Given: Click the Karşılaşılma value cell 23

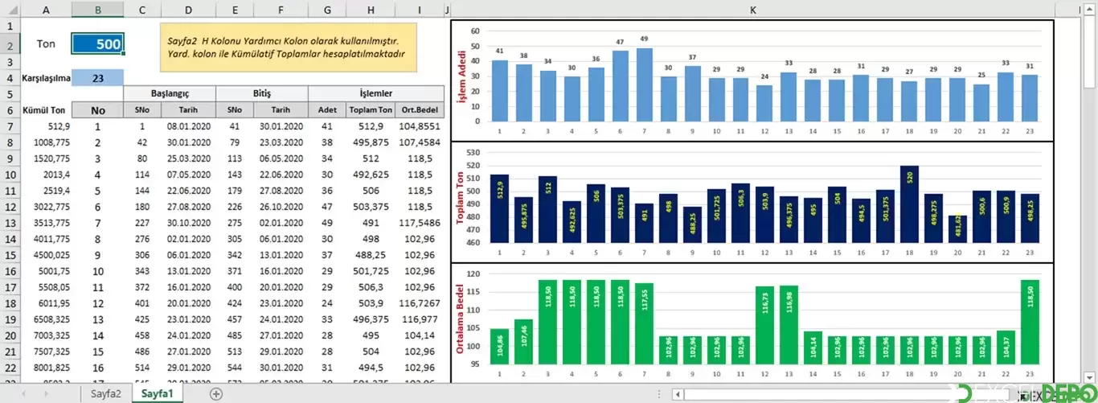Looking at the screenshot, I should click(97, 78).
